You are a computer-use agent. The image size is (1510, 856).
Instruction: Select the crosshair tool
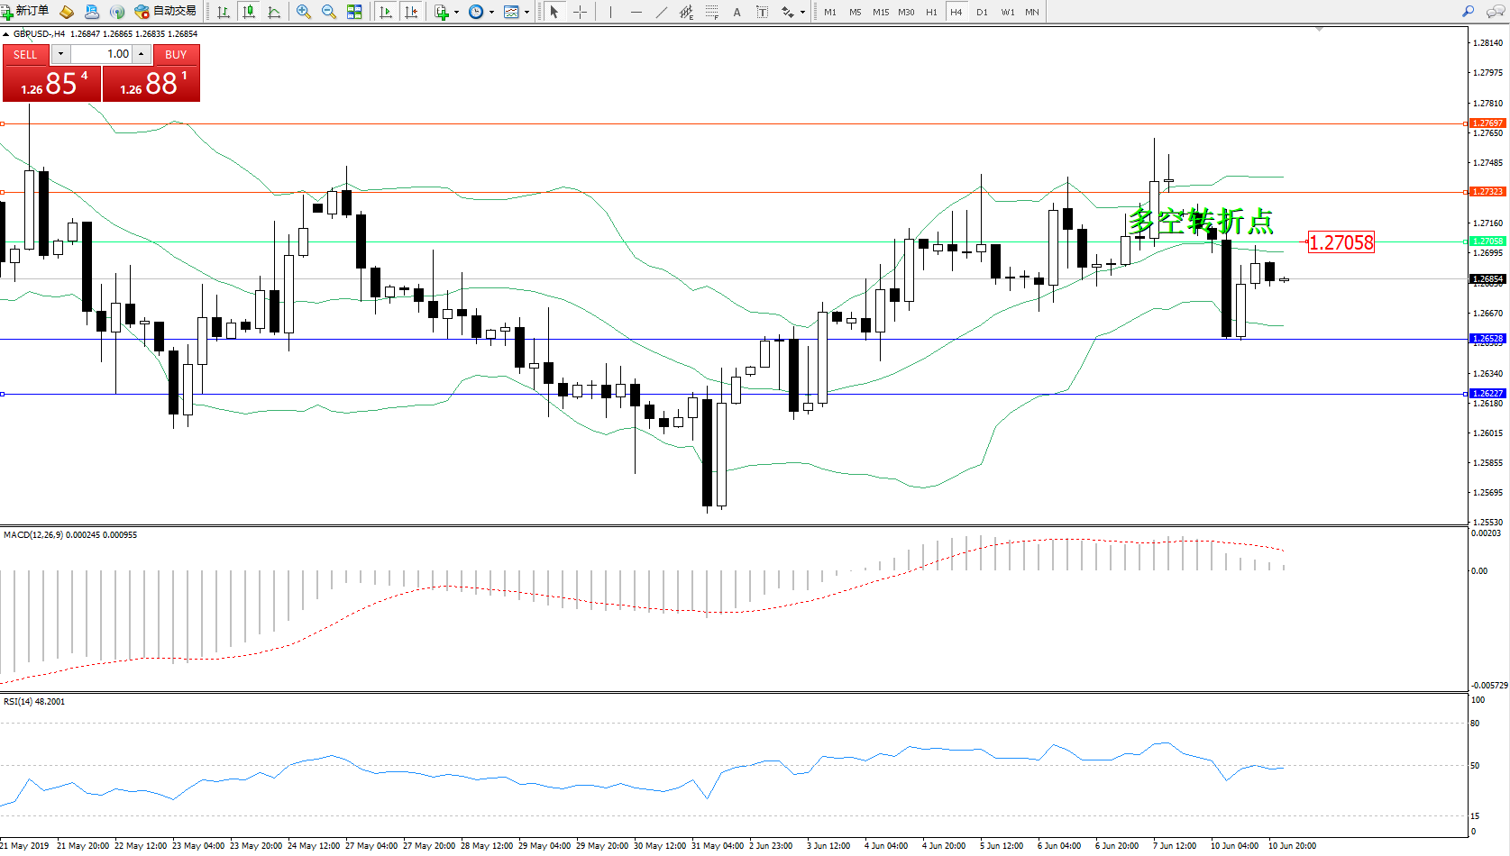[580, 12]
